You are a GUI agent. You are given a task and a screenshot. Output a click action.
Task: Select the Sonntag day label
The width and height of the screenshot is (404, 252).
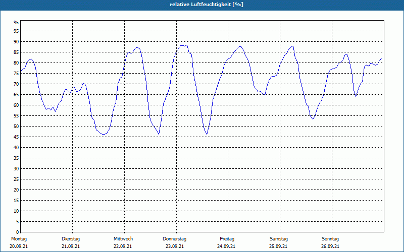pyautogui.click(x=330, y=239)
